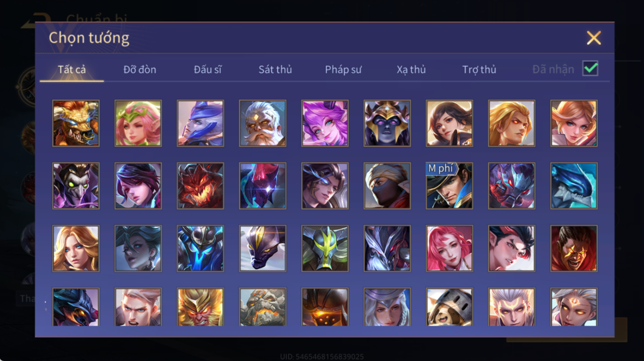The width and height of the screenshot is (644, 361).
Task: Close the "Chọn tướng" dialog
Action: click(x=594, y=38)
